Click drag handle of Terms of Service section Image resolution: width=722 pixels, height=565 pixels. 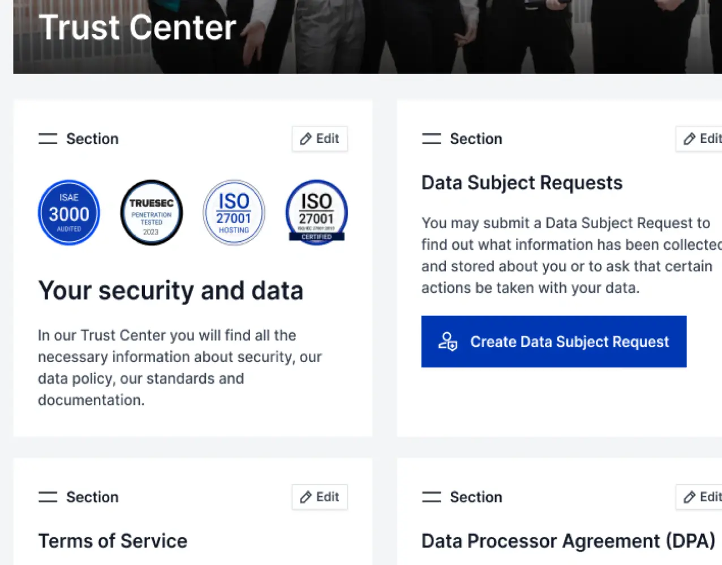pos(48,497)
